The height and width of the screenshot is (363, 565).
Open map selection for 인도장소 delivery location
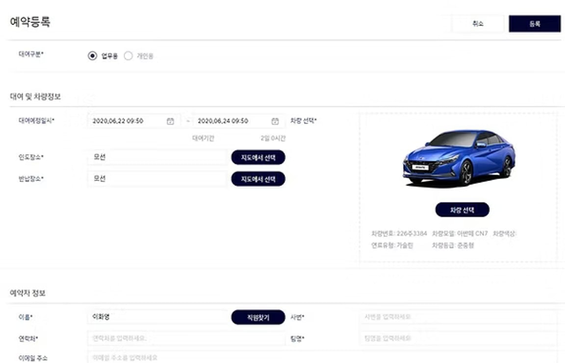point(258,157)
